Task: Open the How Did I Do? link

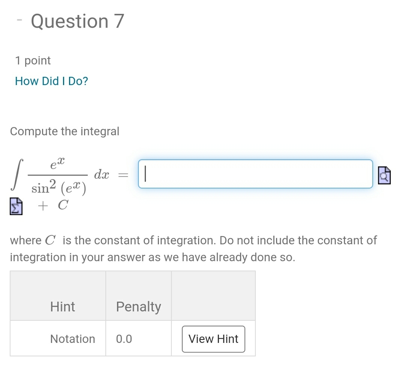Action: click(x=51, y=81)
